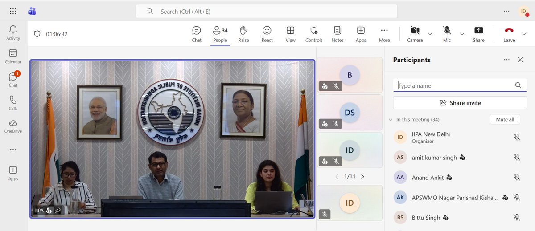
Task: Toggle mic for Anand Ankit
Action: coord(517,177)
